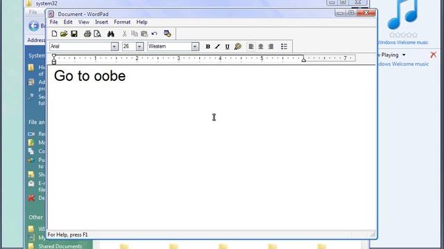Toggle italic formatting
Screen dimensions: 444x249
tap(217, 46)
